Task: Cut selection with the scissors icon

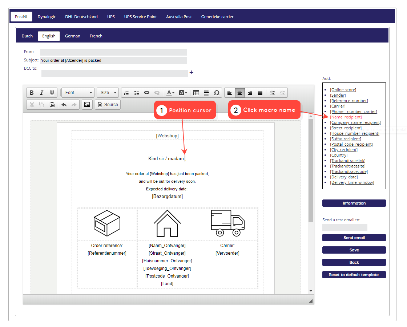Action: coord(32,105)
